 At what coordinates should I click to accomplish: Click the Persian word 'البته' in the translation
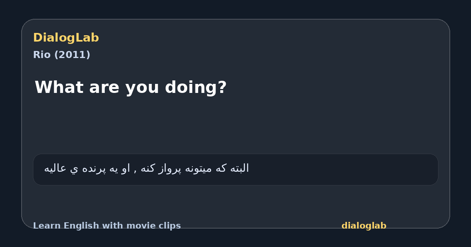tap(239, 168)
